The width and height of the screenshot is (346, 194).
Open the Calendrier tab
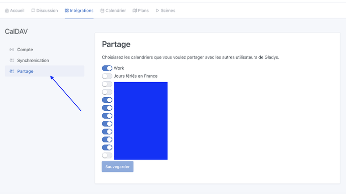pyautogui.click(x=113, y=11)
